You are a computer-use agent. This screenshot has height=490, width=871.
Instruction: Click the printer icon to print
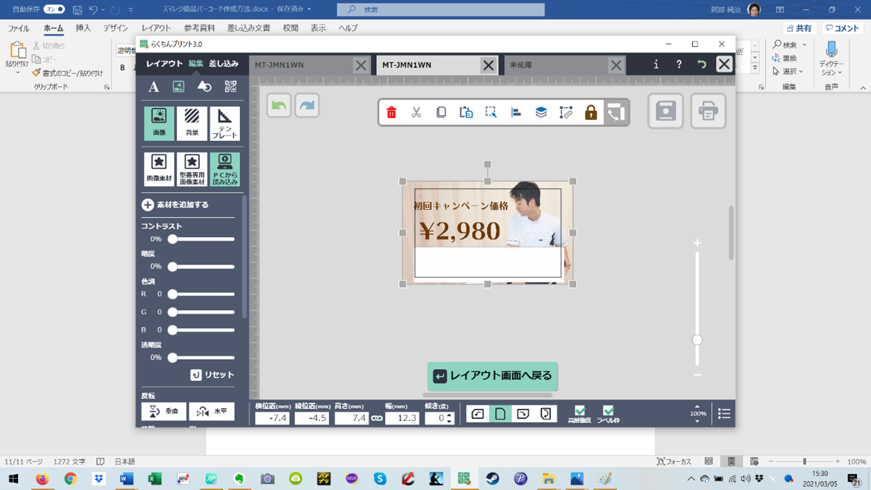(708, 111)
